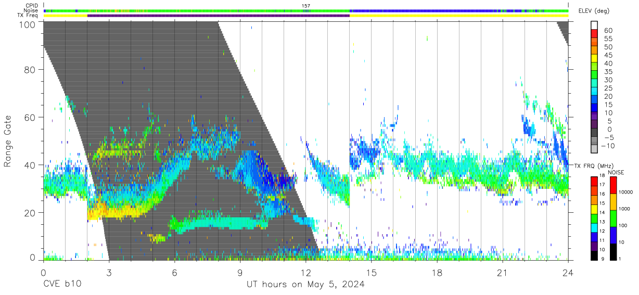Click the light gray bottom of the ELEV colorbar
This screenshot has height=295, width=639.
pos(595,149)
